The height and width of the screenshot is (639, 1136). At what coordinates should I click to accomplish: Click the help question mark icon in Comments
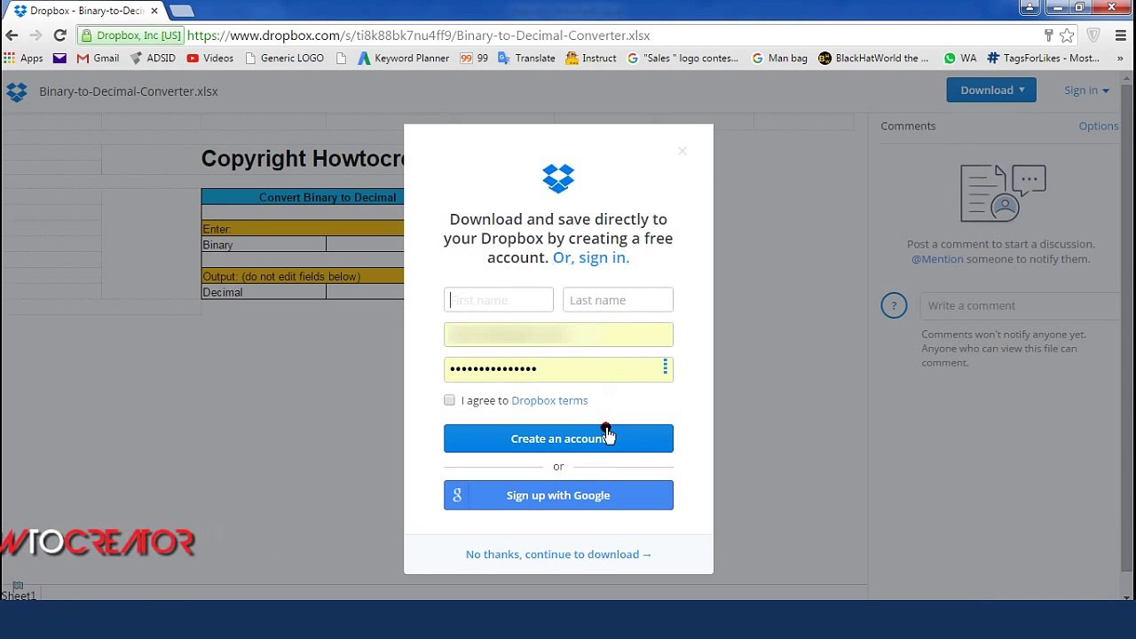(894, 305)
